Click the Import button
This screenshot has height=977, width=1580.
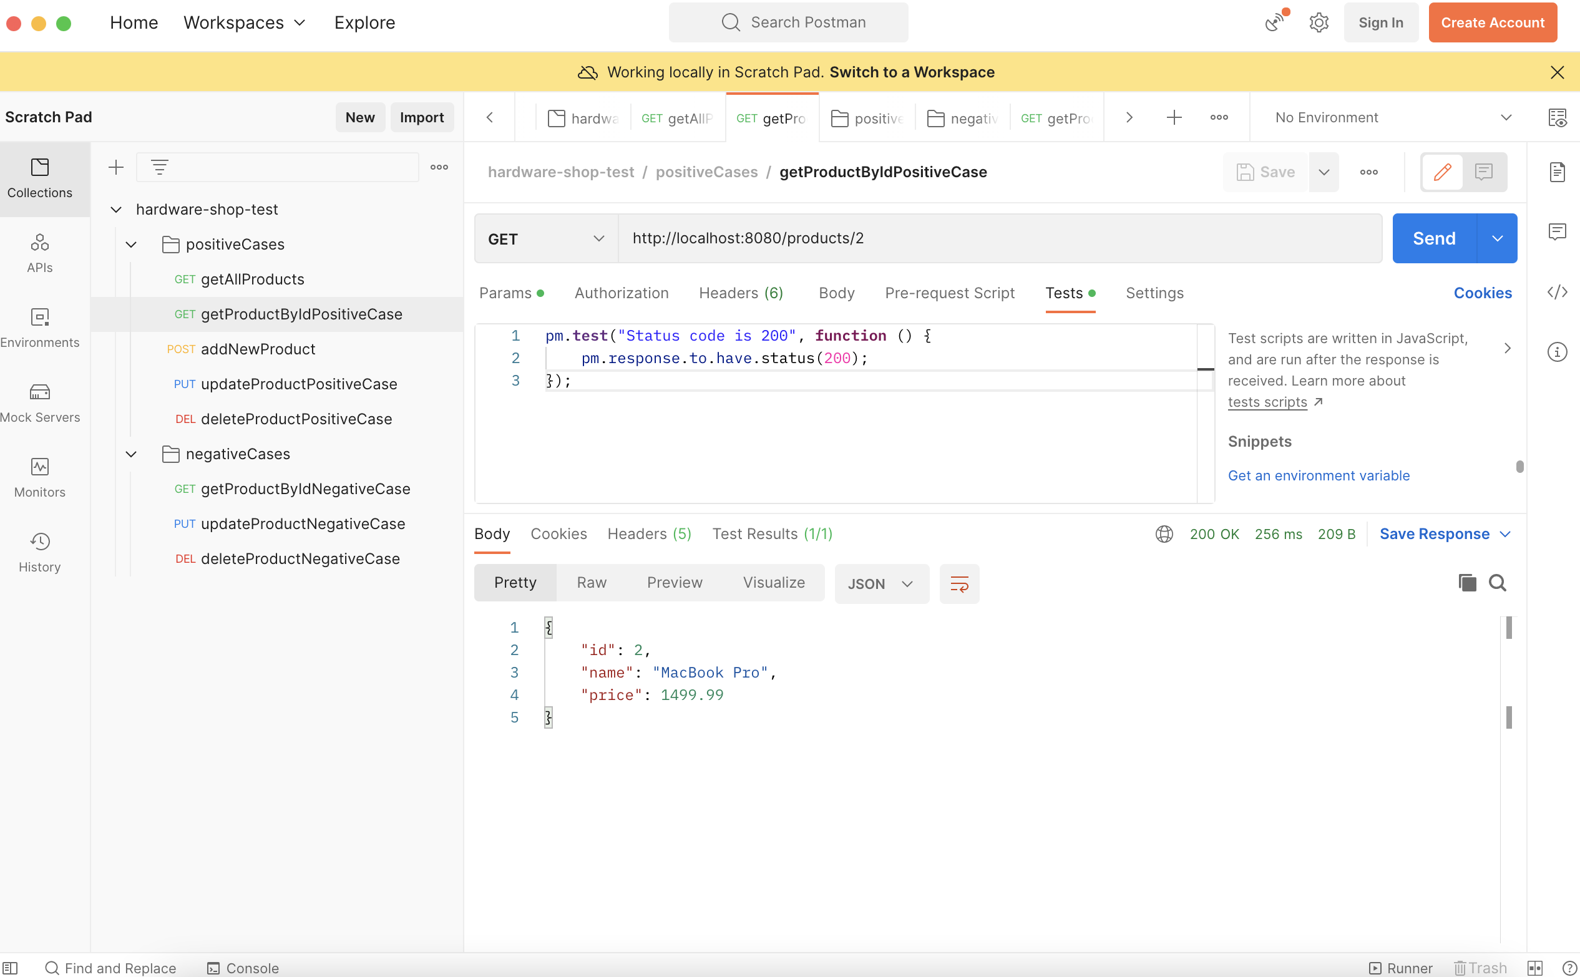pos(421,117)
